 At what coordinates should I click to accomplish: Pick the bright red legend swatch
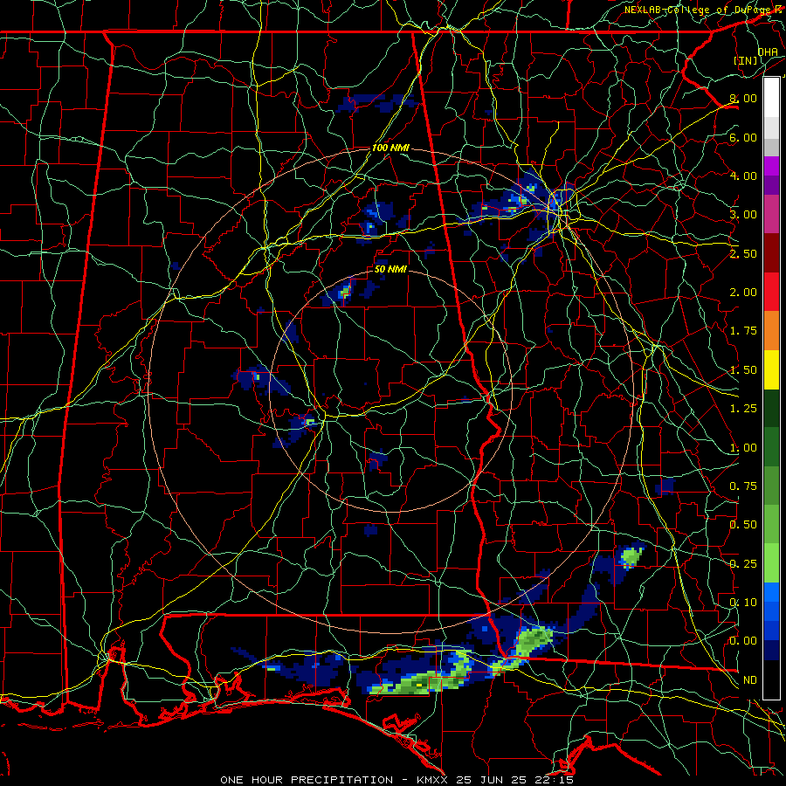point(771,293)
